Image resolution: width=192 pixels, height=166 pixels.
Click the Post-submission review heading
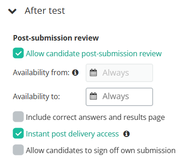coord(56,38)
